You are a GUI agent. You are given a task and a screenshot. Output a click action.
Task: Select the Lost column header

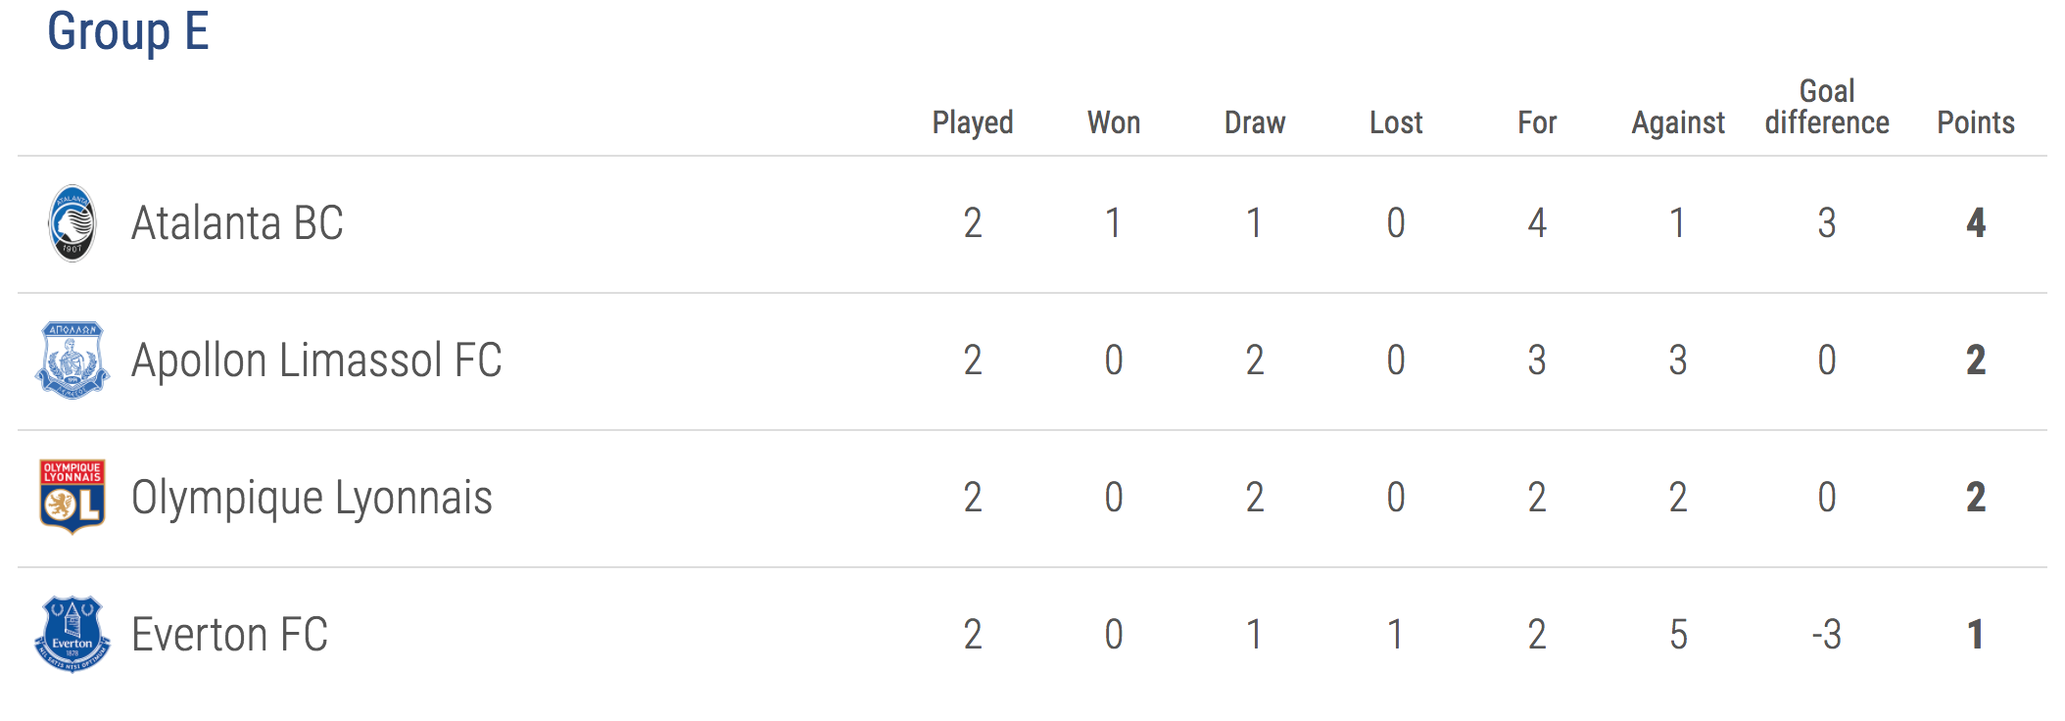tap(1396, 122)
